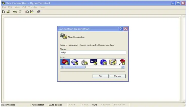Click the help question mark button in dialog
This screenshot has width=190, height=107.
click(120, 29)
